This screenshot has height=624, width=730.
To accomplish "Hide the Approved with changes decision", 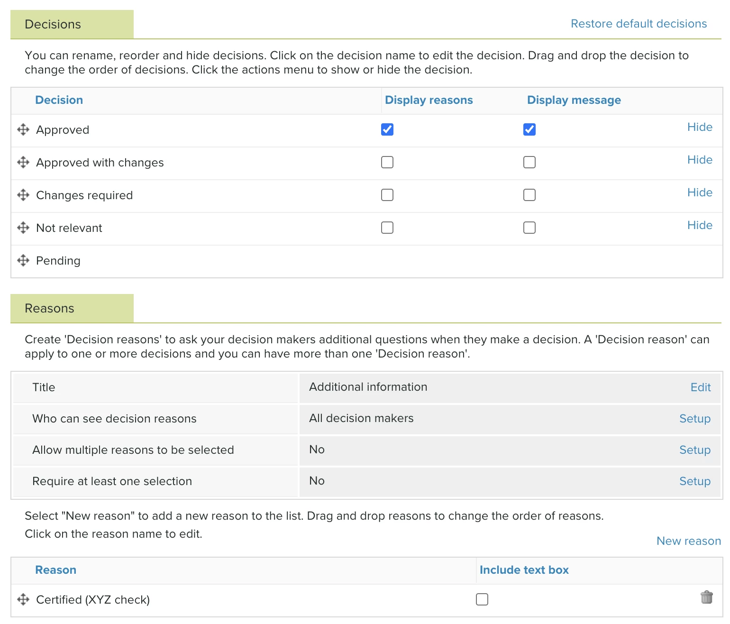I will coord(700,160).
